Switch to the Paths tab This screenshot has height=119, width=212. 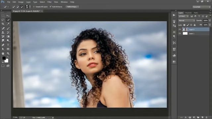(x=196, y=13)
